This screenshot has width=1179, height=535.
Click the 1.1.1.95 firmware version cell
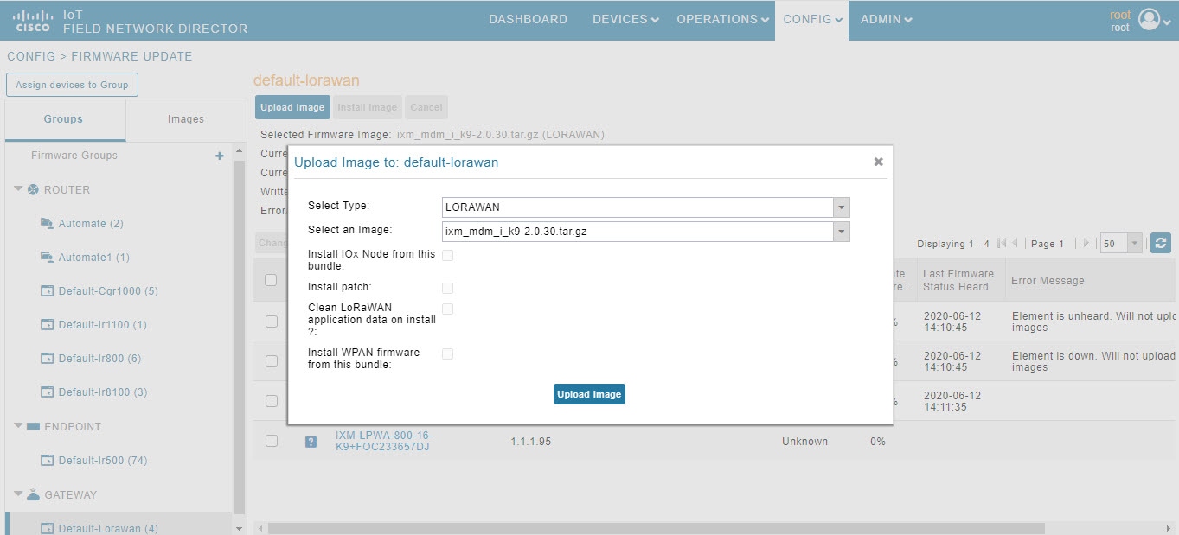530,441
